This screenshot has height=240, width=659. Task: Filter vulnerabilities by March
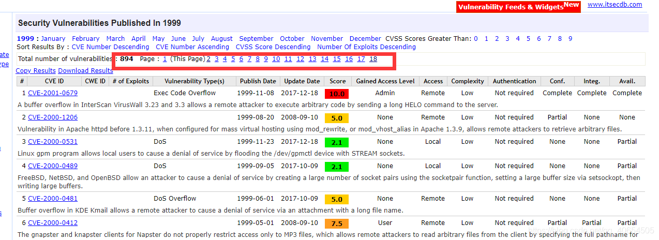point(115,39)
